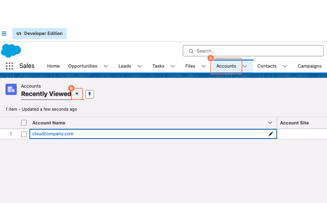This screenshot has height=203, width=327.
Task: Expand the Contacts tab chevron
Action: click(285, 66)
